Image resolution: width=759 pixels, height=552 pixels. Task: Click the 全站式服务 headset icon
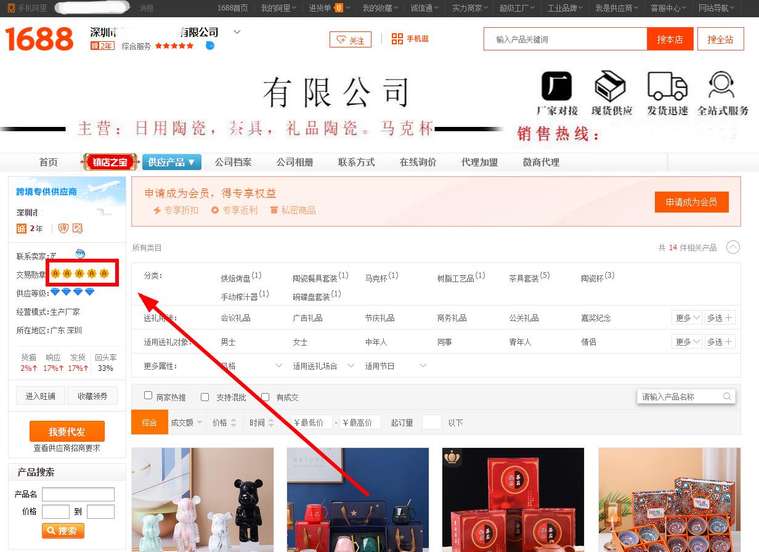pos(721,86)
